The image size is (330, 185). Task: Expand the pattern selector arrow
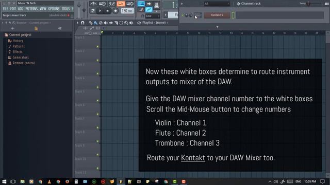[x=166, y=15]
